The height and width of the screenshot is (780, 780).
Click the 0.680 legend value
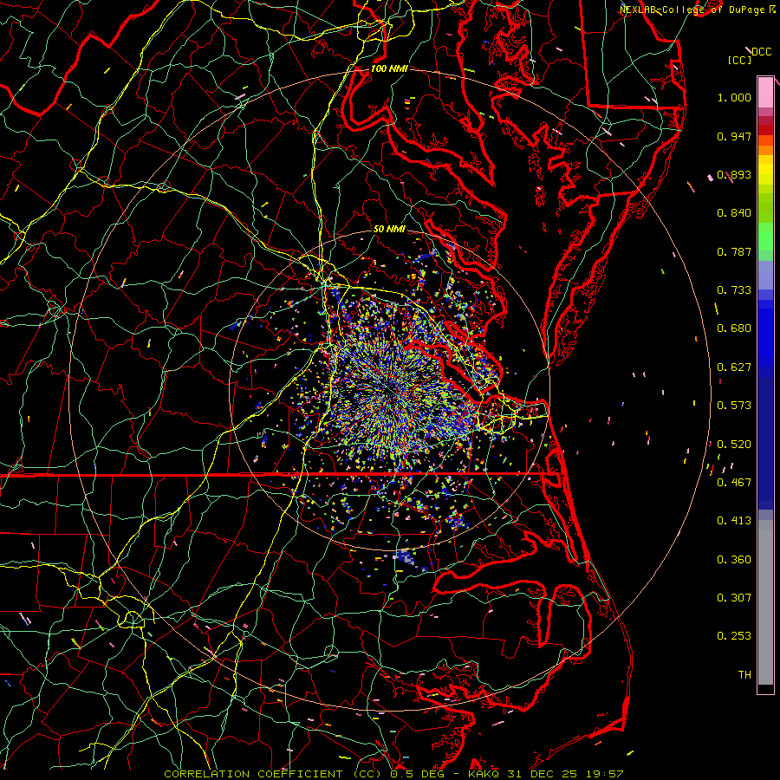click(x=734, y=328)
